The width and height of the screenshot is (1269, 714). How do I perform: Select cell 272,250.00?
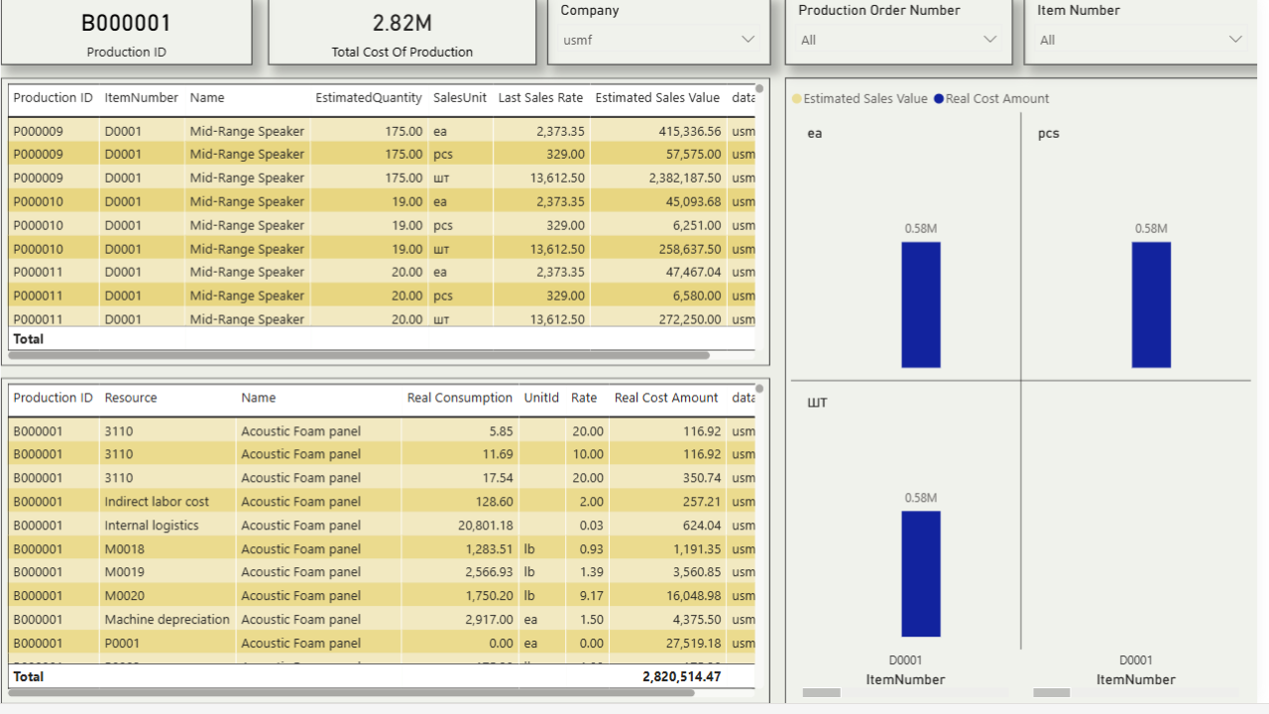pos(689,319)
